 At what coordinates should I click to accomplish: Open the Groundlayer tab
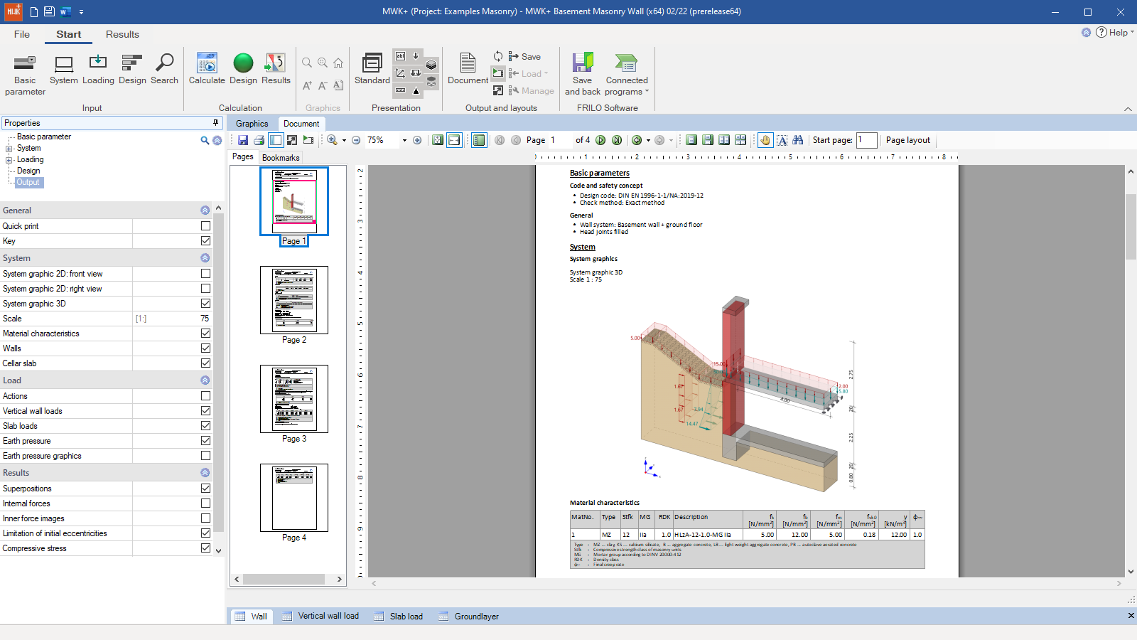[x=469, y=617]
